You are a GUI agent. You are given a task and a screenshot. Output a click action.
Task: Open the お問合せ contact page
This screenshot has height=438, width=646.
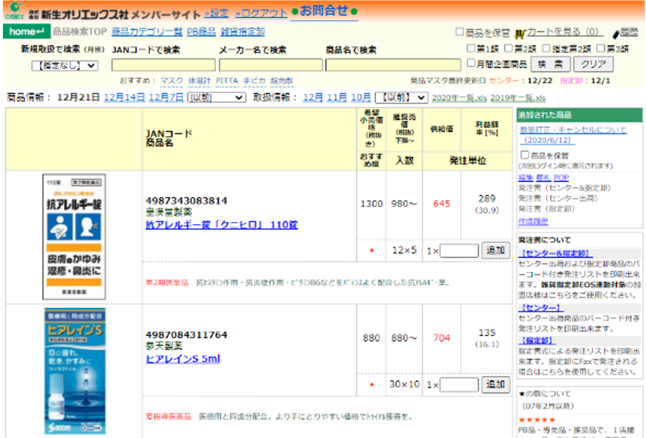click(x=324, y=11)
